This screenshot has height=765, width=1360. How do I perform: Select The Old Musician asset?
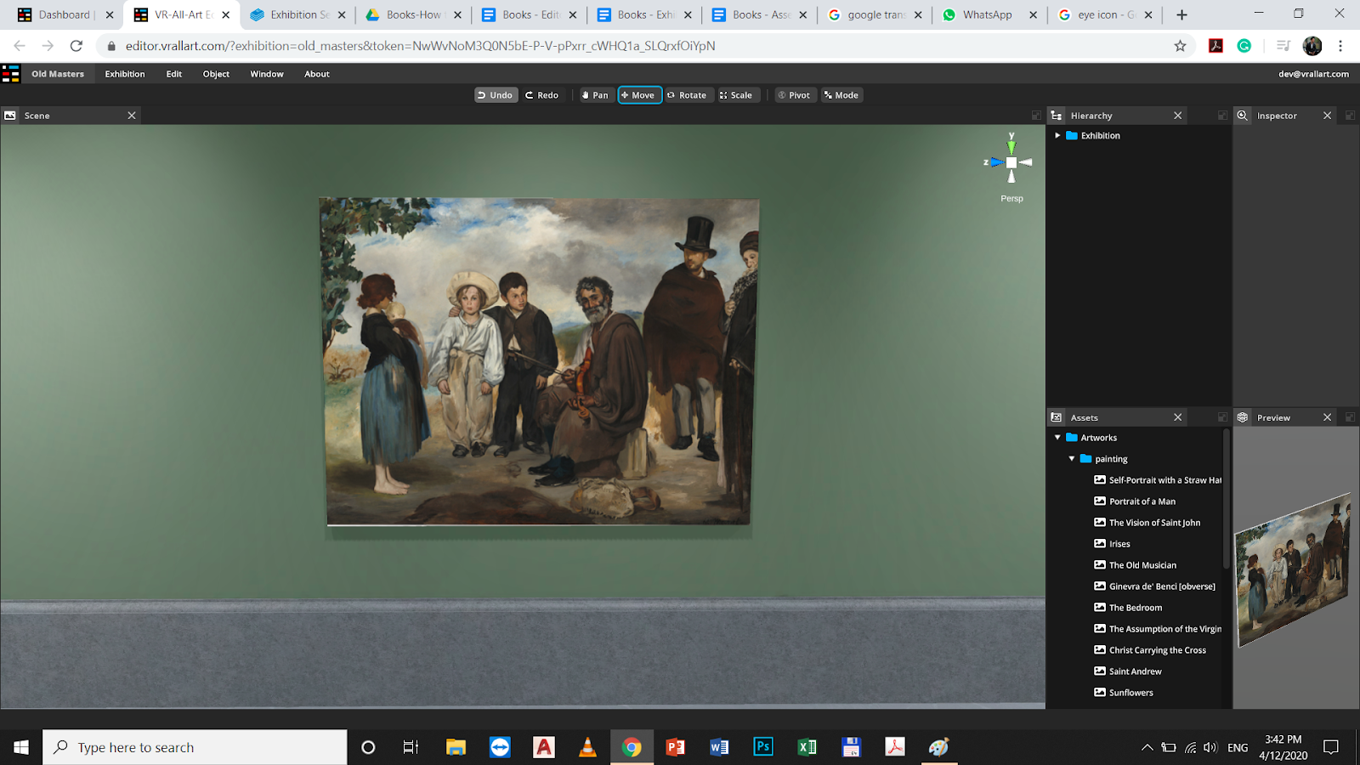(x=1136, y=565)
